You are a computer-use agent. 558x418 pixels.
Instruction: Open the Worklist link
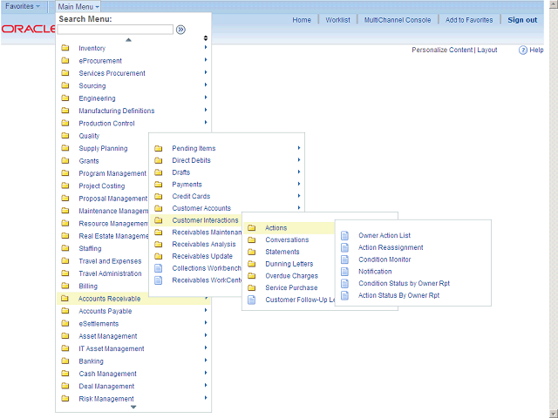click(337, 20)
